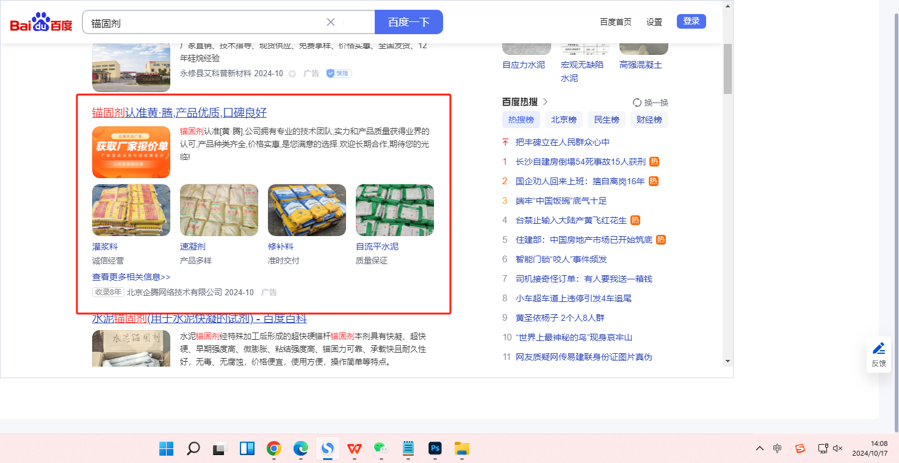Open WeChat from the taskbar
Viewport: 899px width, 463px height.
tap(381, 449)
